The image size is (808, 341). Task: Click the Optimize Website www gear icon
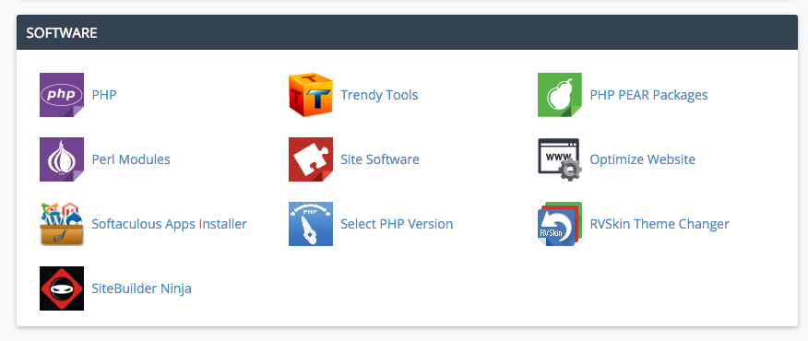click(560, 159)
